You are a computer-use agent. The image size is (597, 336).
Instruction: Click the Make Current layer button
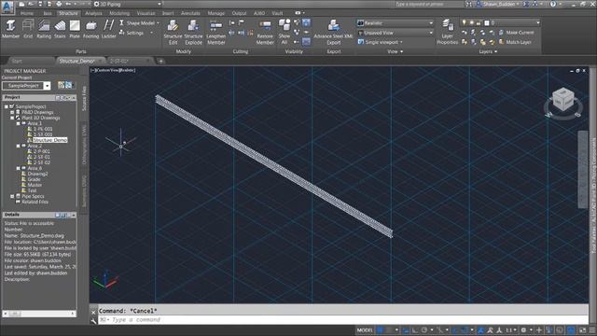click(x=516, y=33)
